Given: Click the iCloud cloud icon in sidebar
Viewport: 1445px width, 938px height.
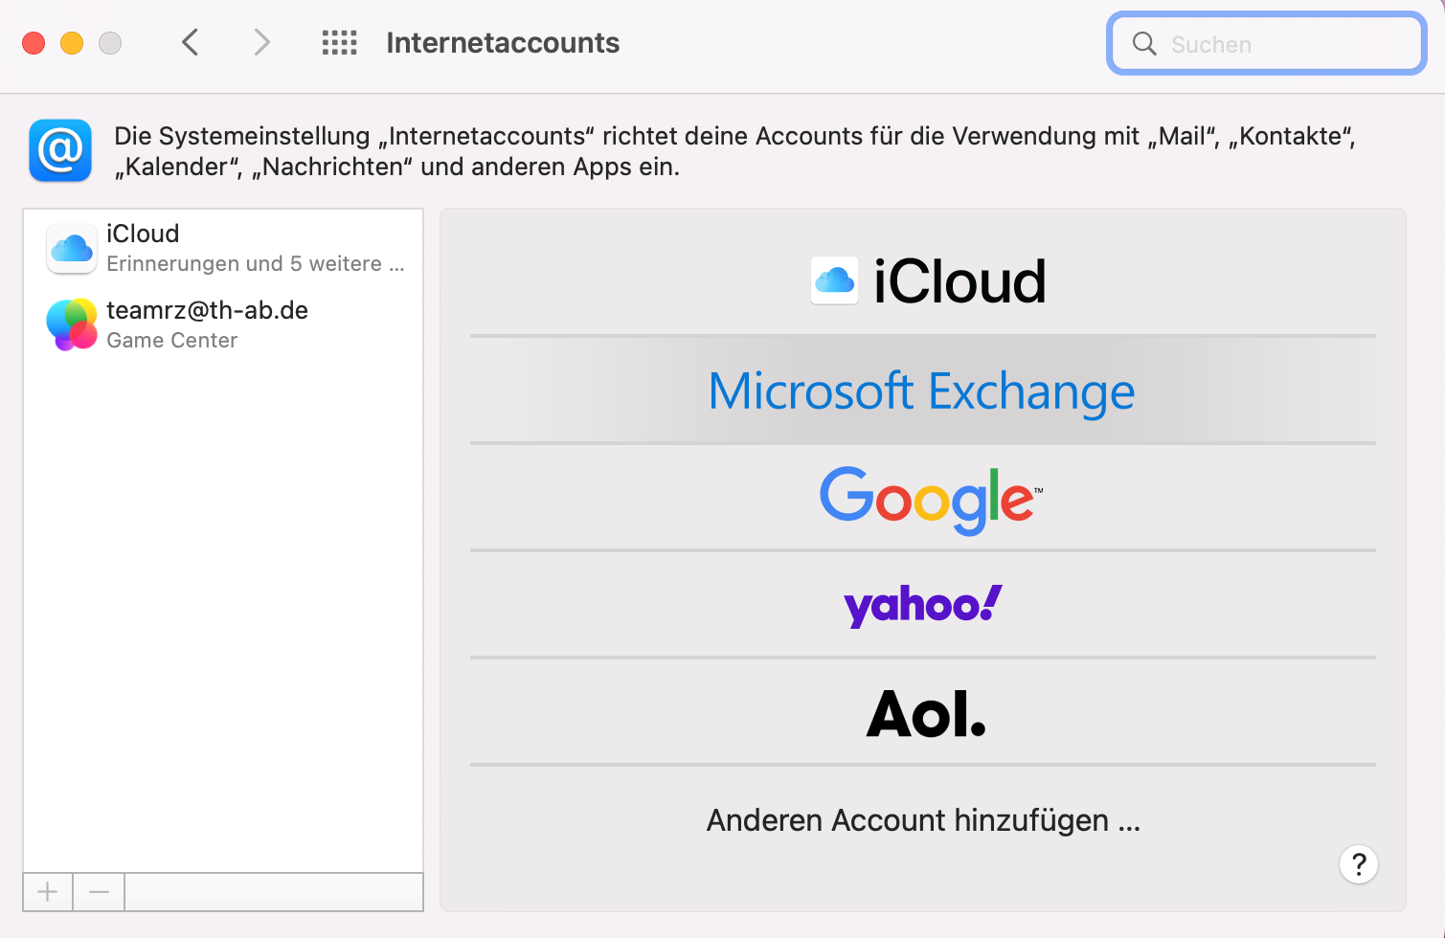Looking at the screenshot, I should (72, 249).
